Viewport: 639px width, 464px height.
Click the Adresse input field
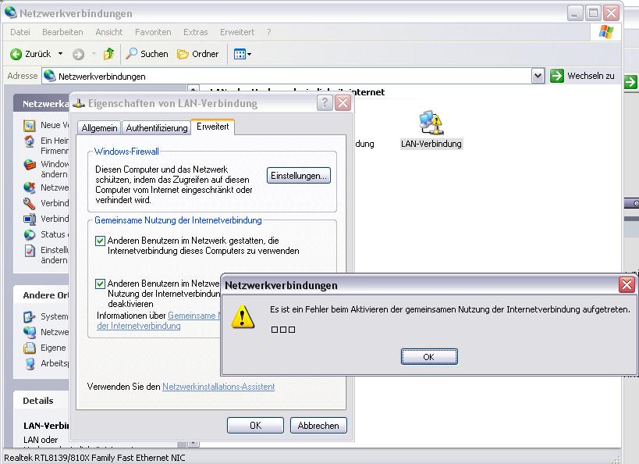tap(289, 76)
